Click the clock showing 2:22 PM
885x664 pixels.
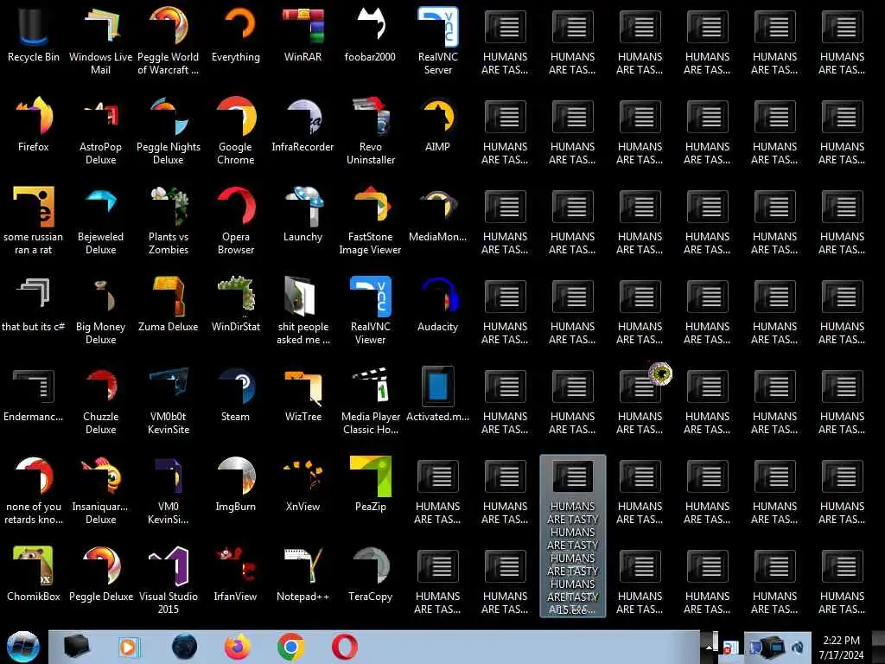pyautogui.click(x=842, y=648)
